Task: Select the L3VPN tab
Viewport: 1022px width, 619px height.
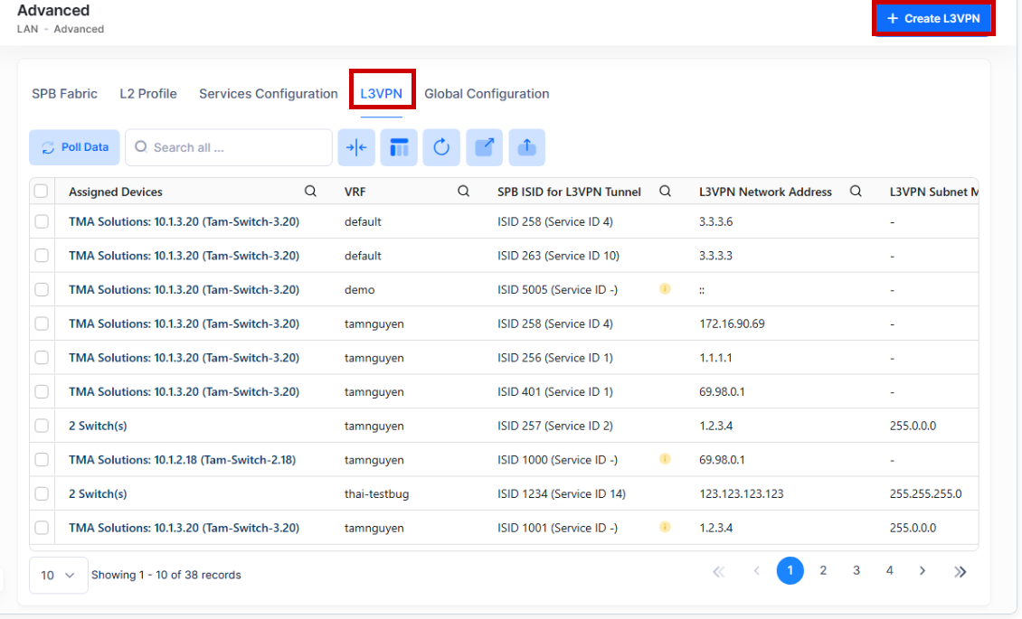Action: point(382,94)
